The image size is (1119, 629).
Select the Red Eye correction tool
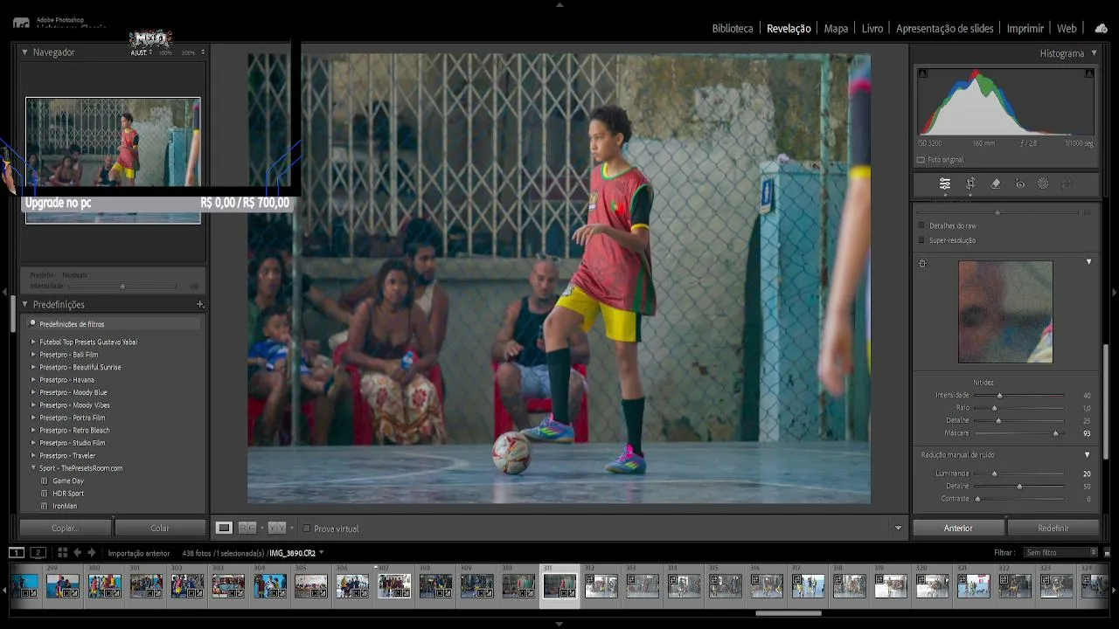[1019, 184]
